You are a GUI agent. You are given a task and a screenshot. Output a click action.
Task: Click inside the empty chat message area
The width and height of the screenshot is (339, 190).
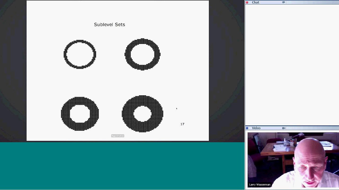(292, 65)
